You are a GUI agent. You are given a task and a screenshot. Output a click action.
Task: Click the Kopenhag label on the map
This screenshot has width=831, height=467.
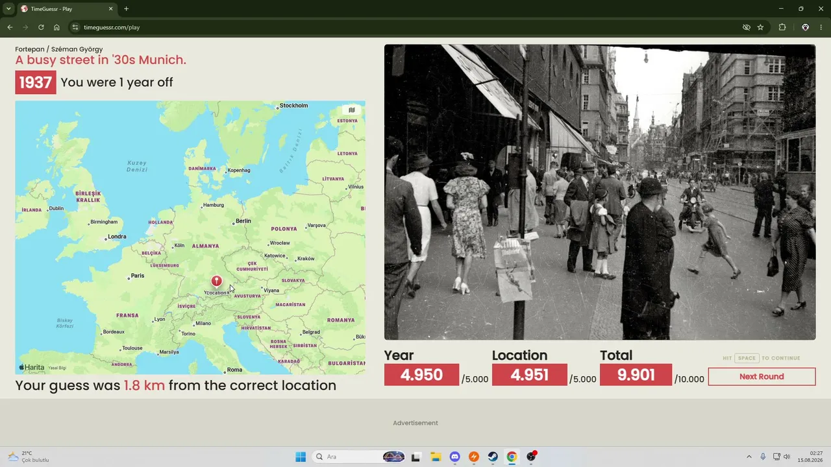click(239, 171)
